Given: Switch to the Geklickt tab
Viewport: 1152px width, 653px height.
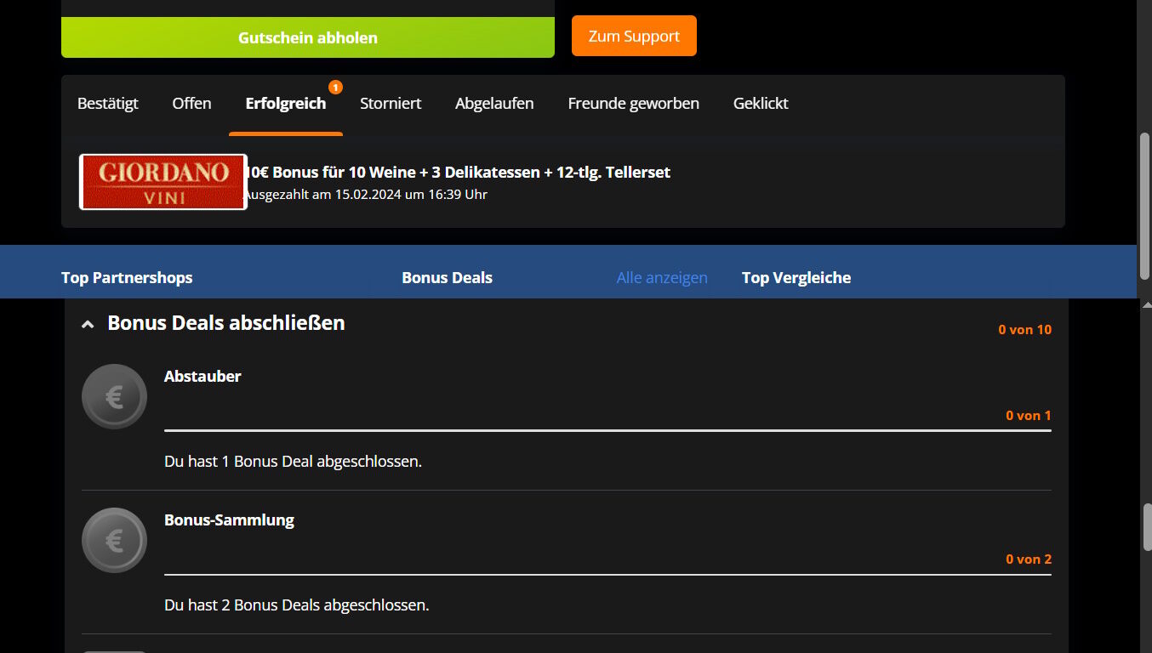Looking at the screenshot, I should (761, 104).
